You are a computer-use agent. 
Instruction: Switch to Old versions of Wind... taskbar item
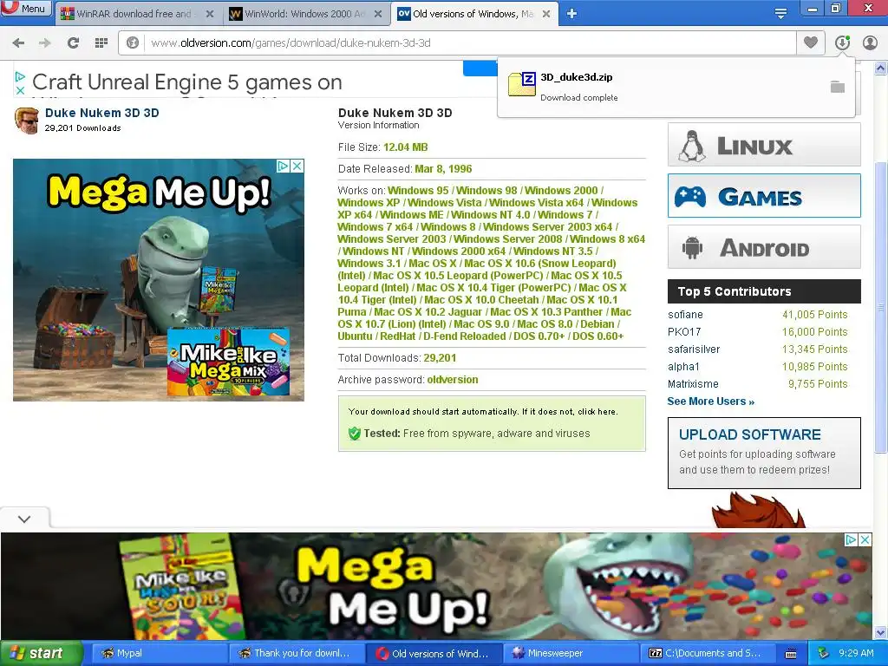coord(434,653)
